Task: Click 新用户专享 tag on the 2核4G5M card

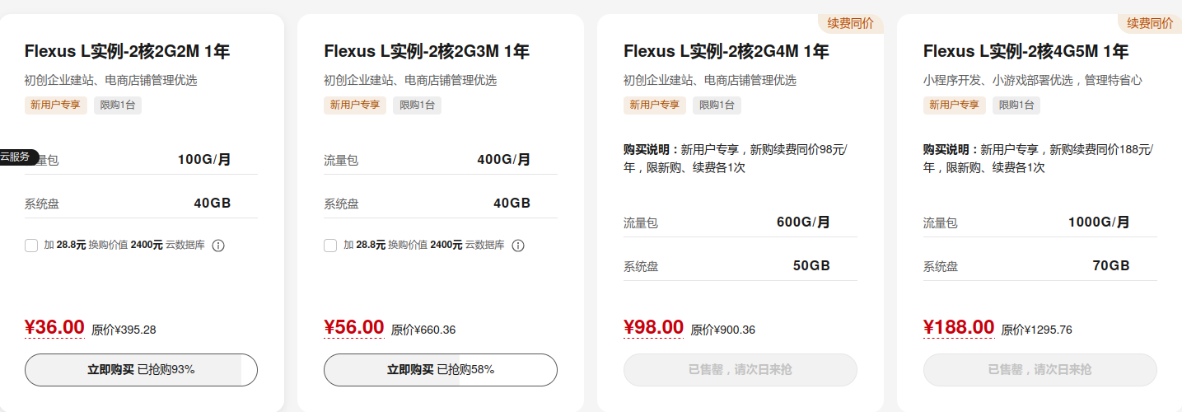Action: tap(955, 105)
